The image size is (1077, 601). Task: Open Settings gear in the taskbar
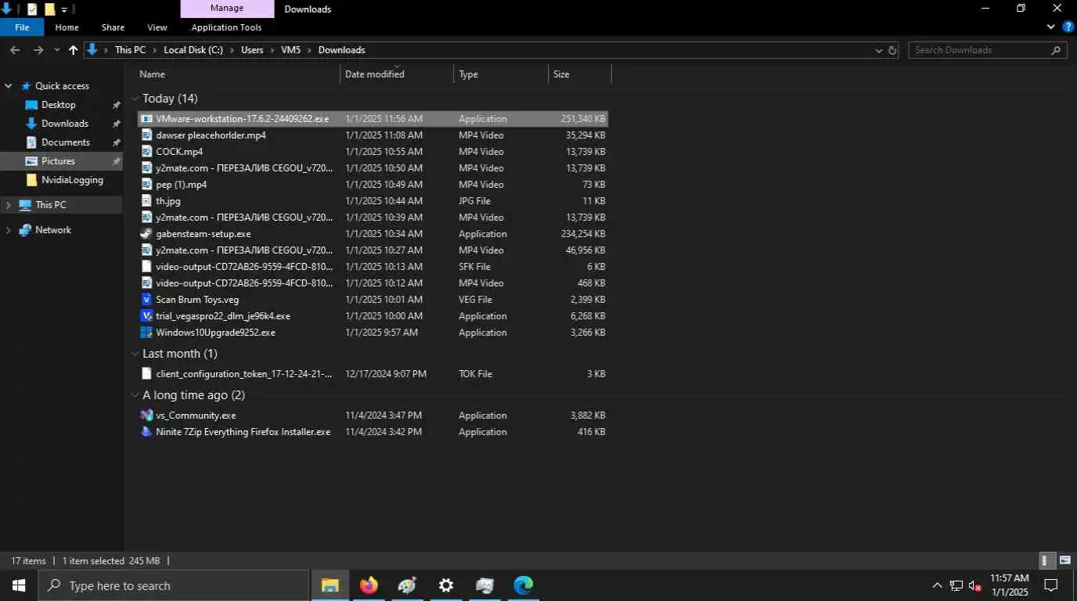coord(446,585)
